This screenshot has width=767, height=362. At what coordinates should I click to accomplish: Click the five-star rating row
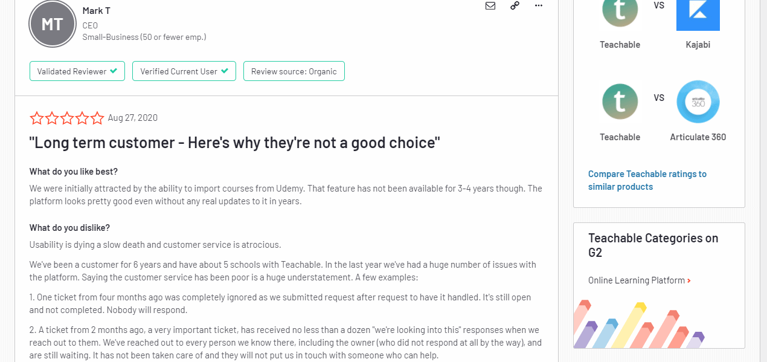click(67, 118)
